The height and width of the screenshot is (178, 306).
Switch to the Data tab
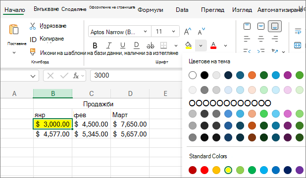(182, 10)
